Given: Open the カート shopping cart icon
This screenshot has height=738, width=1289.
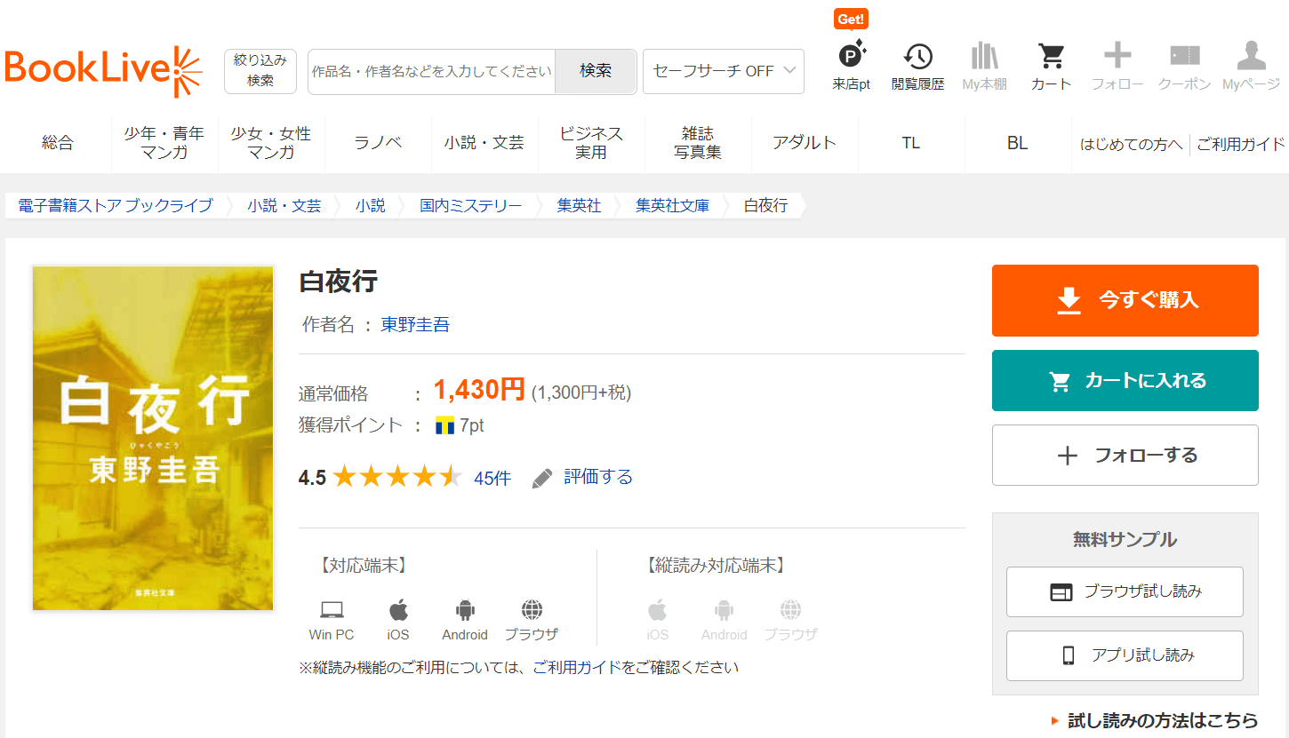Looking at the screenshot, I should point(1051,57).
